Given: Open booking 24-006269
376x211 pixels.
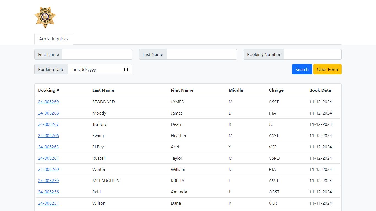Looking at the screenshot, I should 48,102.
